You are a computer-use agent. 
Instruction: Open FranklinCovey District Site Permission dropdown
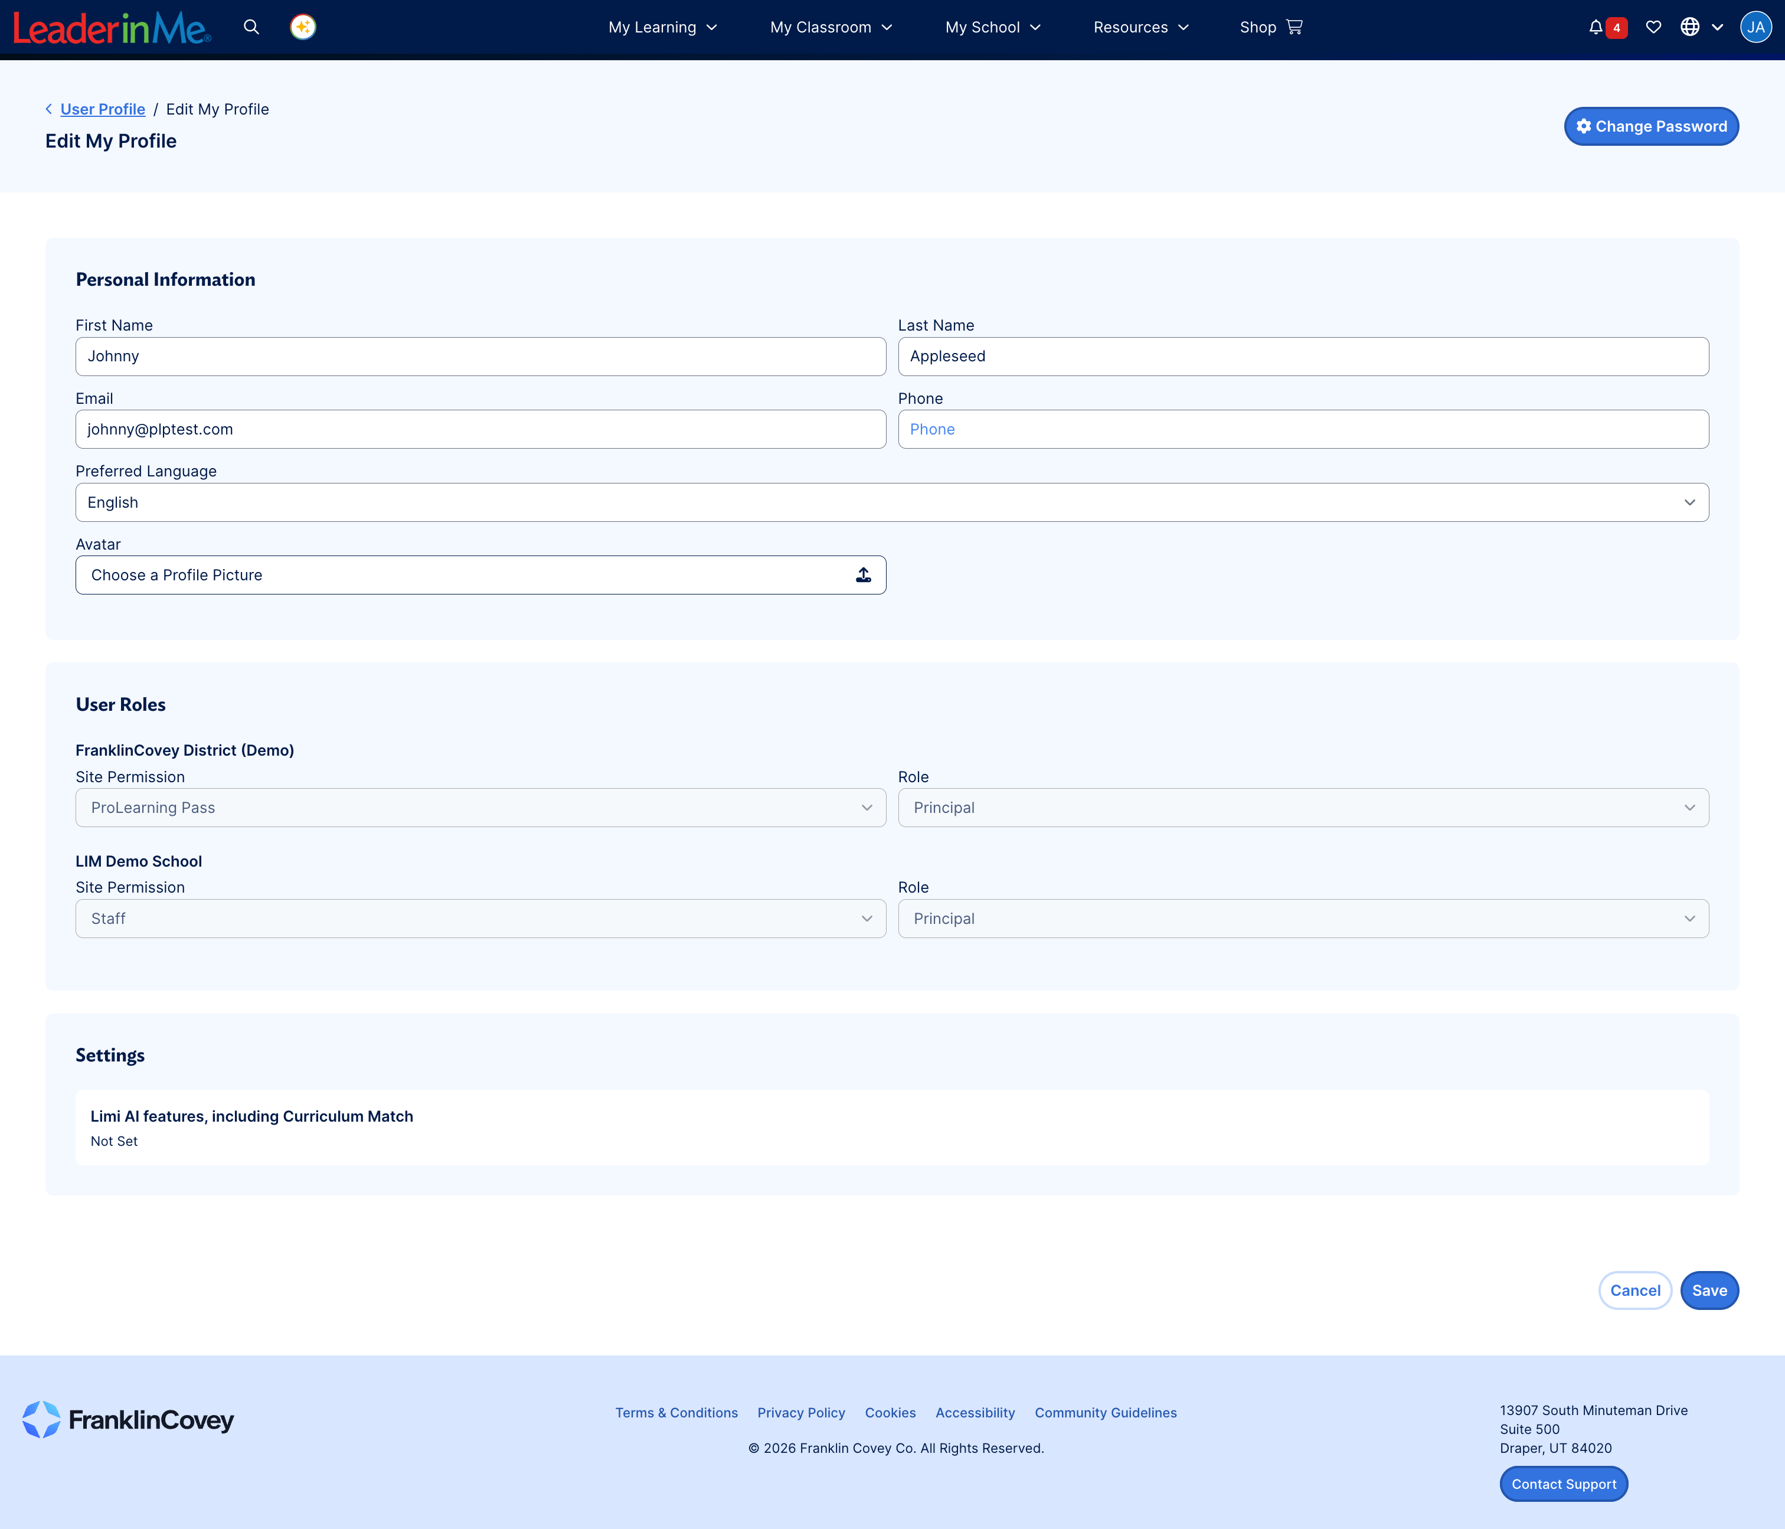(480, 808)
